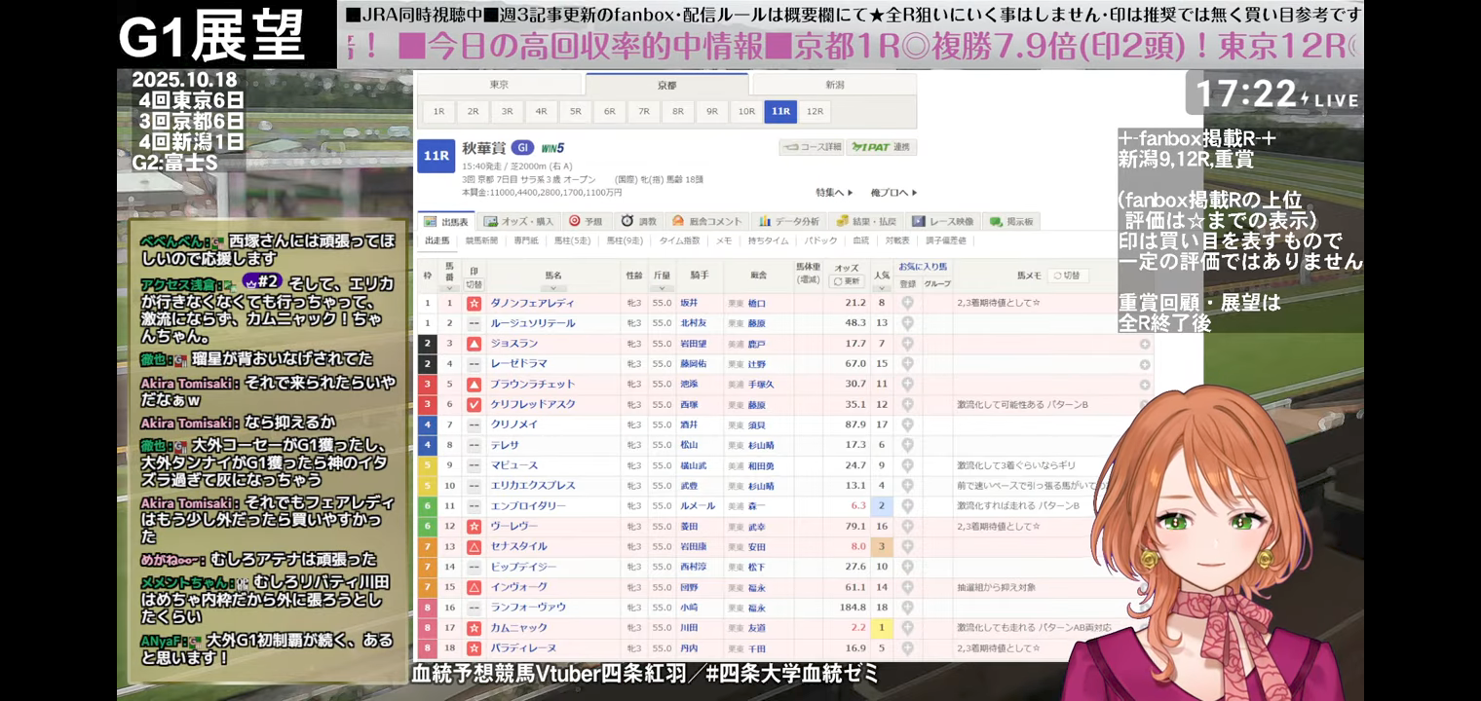1481x701 pixels.
Task: Open horse link エリカエクスプレス
Action: 532,486
